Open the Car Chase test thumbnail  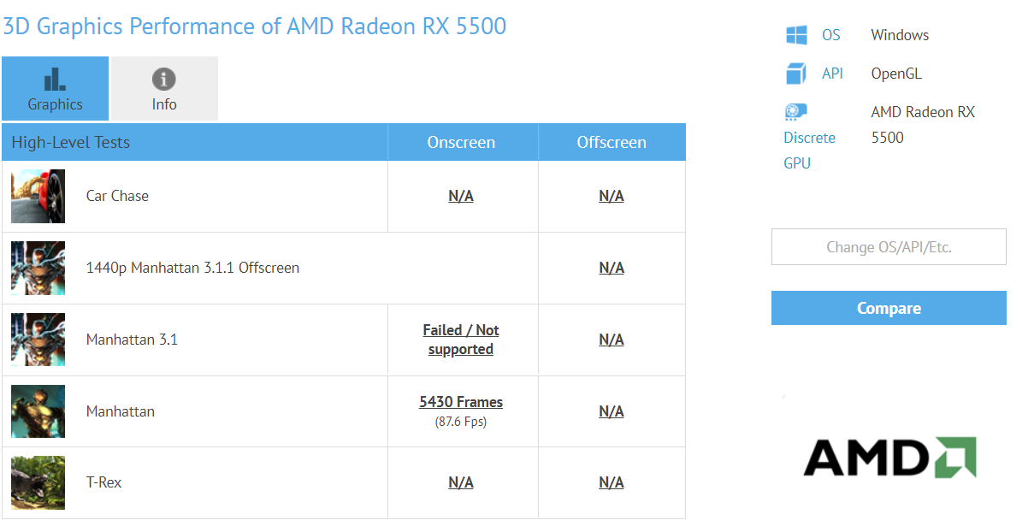tap(38, 196)
